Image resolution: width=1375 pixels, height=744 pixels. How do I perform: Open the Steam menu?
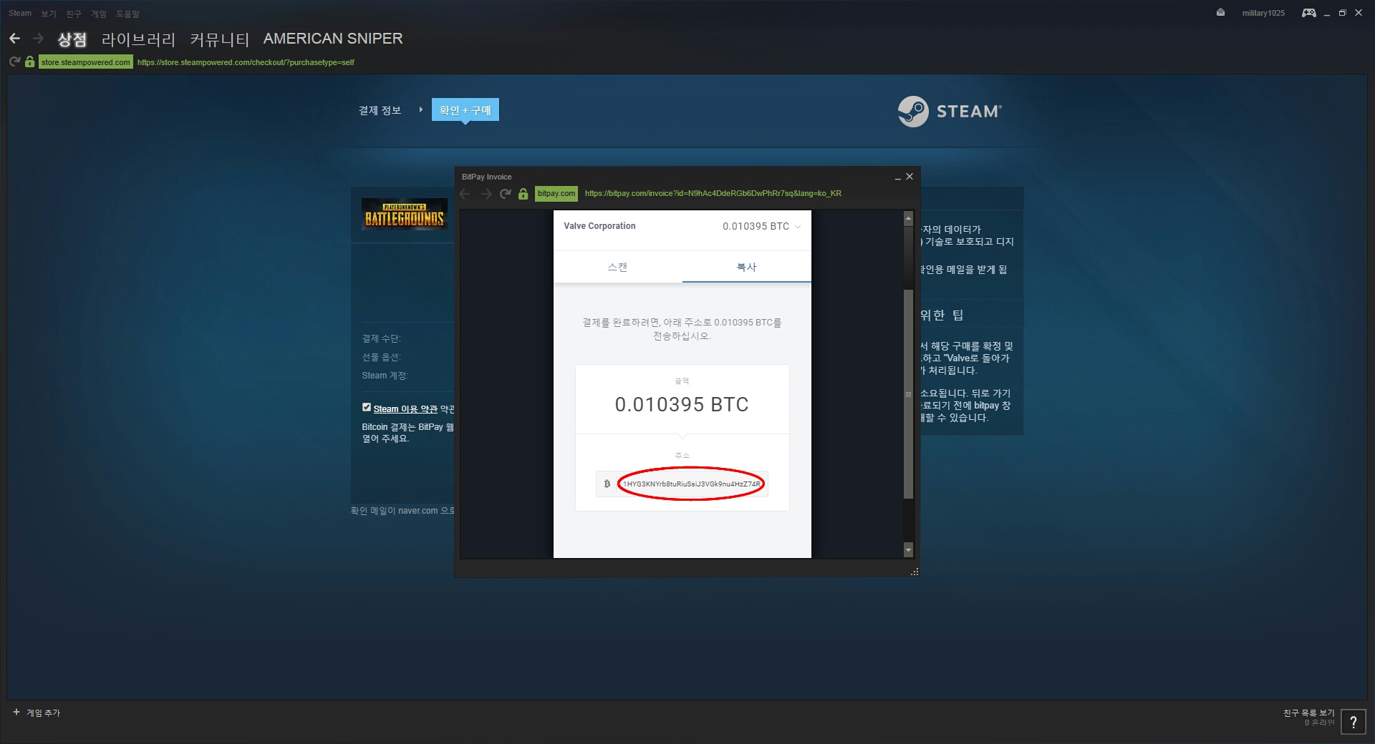tap(20, 13)
